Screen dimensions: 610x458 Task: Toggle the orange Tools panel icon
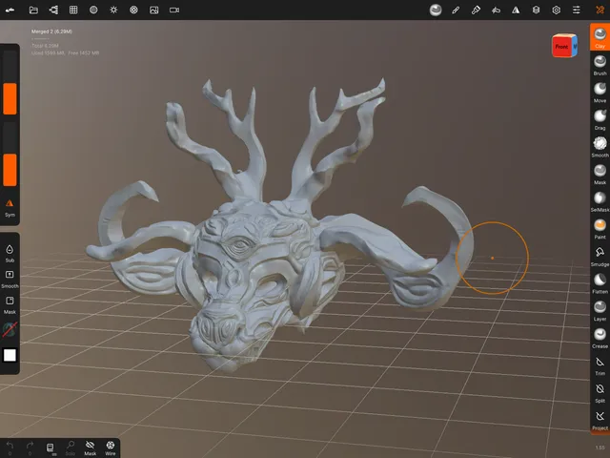(x=600, y=10)
